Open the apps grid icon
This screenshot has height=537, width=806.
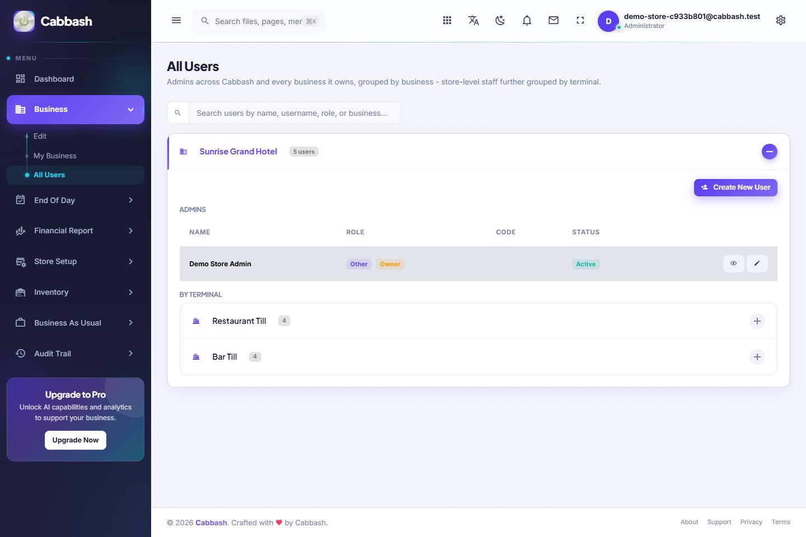pyautogui.click(x=447, y=21)
